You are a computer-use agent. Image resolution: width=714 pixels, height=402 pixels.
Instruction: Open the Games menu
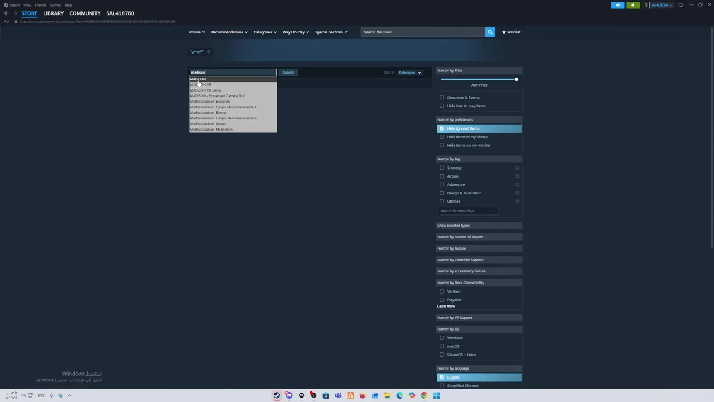[x=55, y=5]
